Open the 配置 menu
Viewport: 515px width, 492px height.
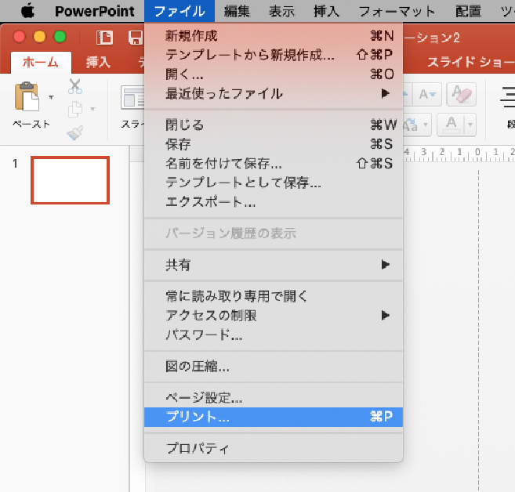468,11
